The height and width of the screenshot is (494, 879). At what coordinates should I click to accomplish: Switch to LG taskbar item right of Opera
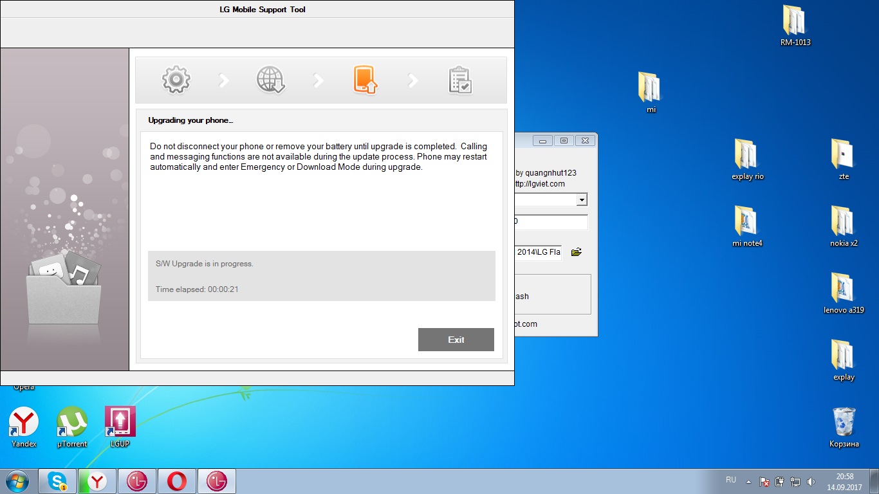click(217, 481)
